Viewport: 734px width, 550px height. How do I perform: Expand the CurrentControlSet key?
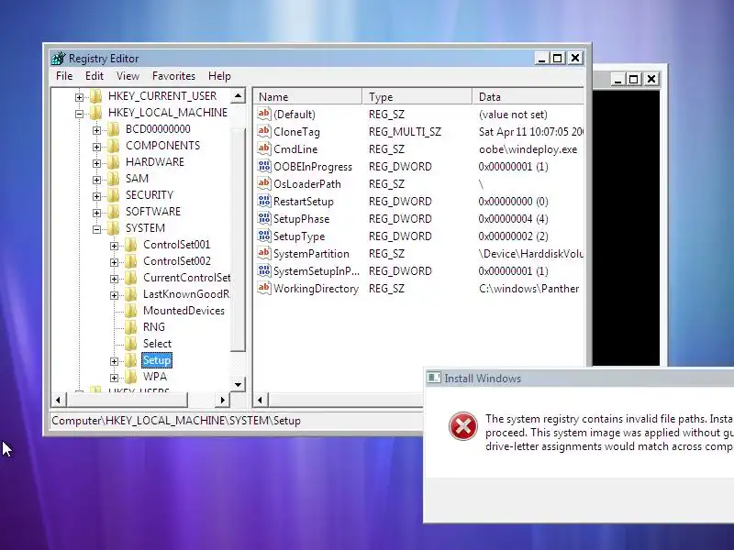(x=114, y=279)
